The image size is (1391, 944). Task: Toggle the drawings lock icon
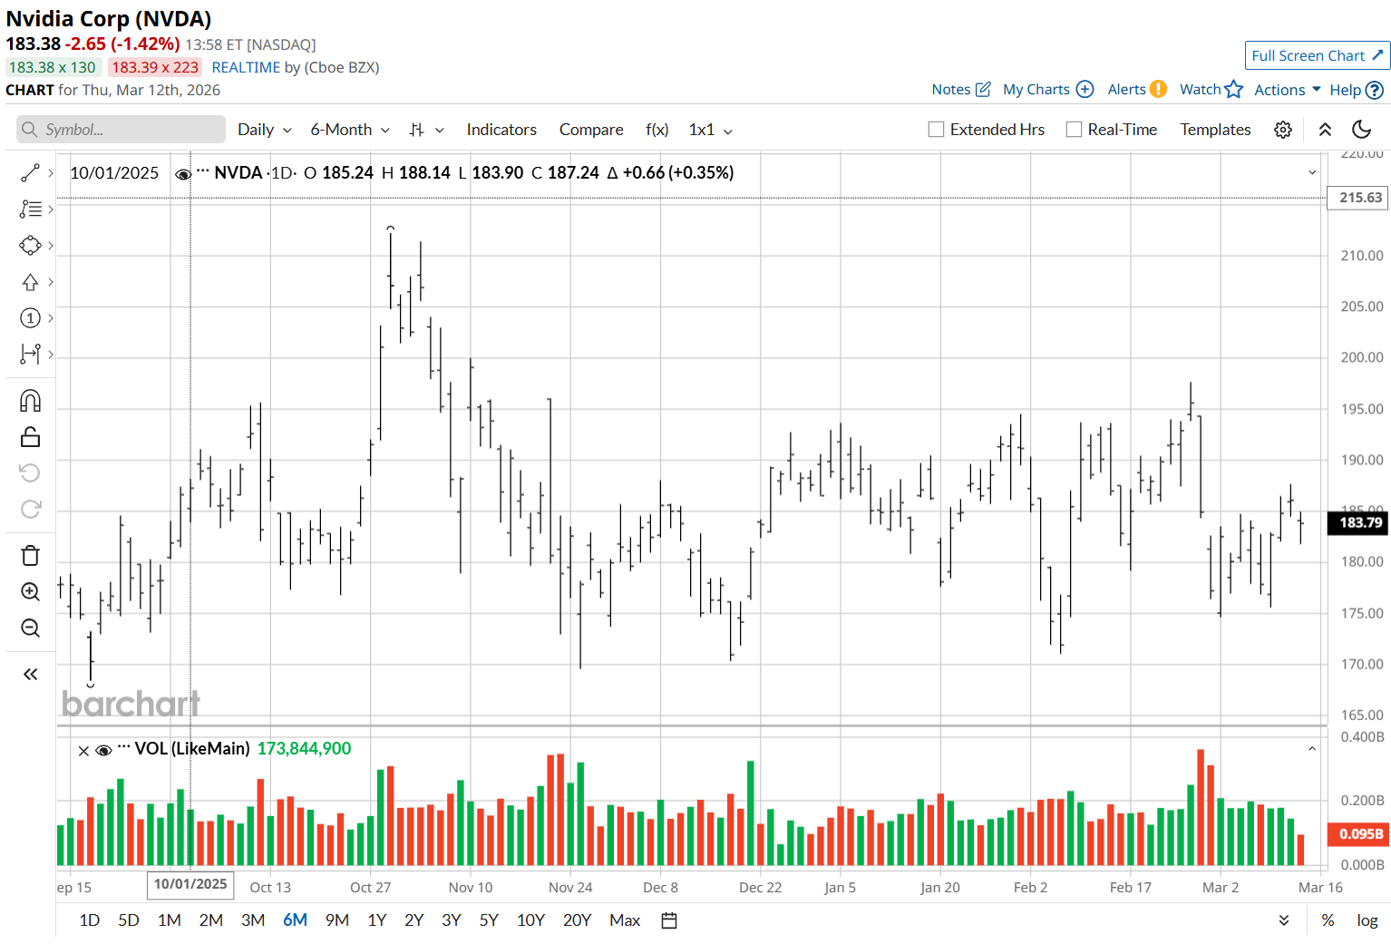pos(30,437)
